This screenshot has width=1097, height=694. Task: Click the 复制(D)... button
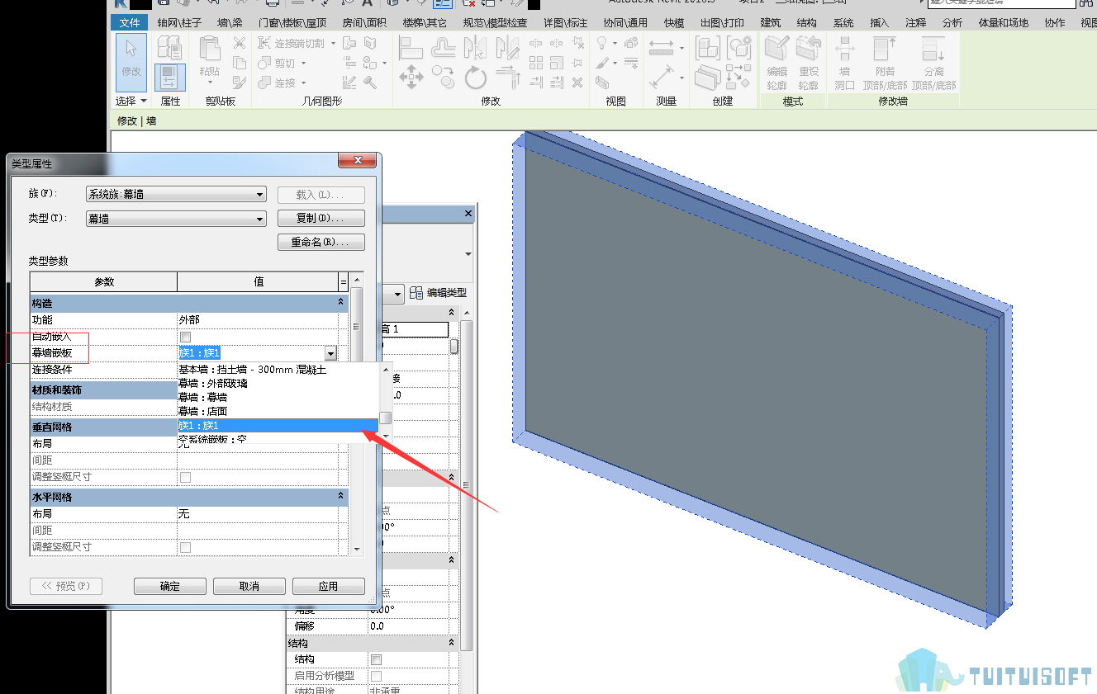[x=321, y=219]
